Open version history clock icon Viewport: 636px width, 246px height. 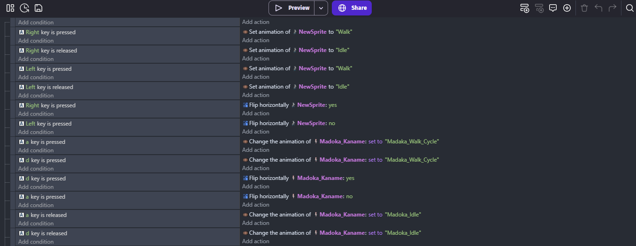pyautogui.click(x=24, y=8)
